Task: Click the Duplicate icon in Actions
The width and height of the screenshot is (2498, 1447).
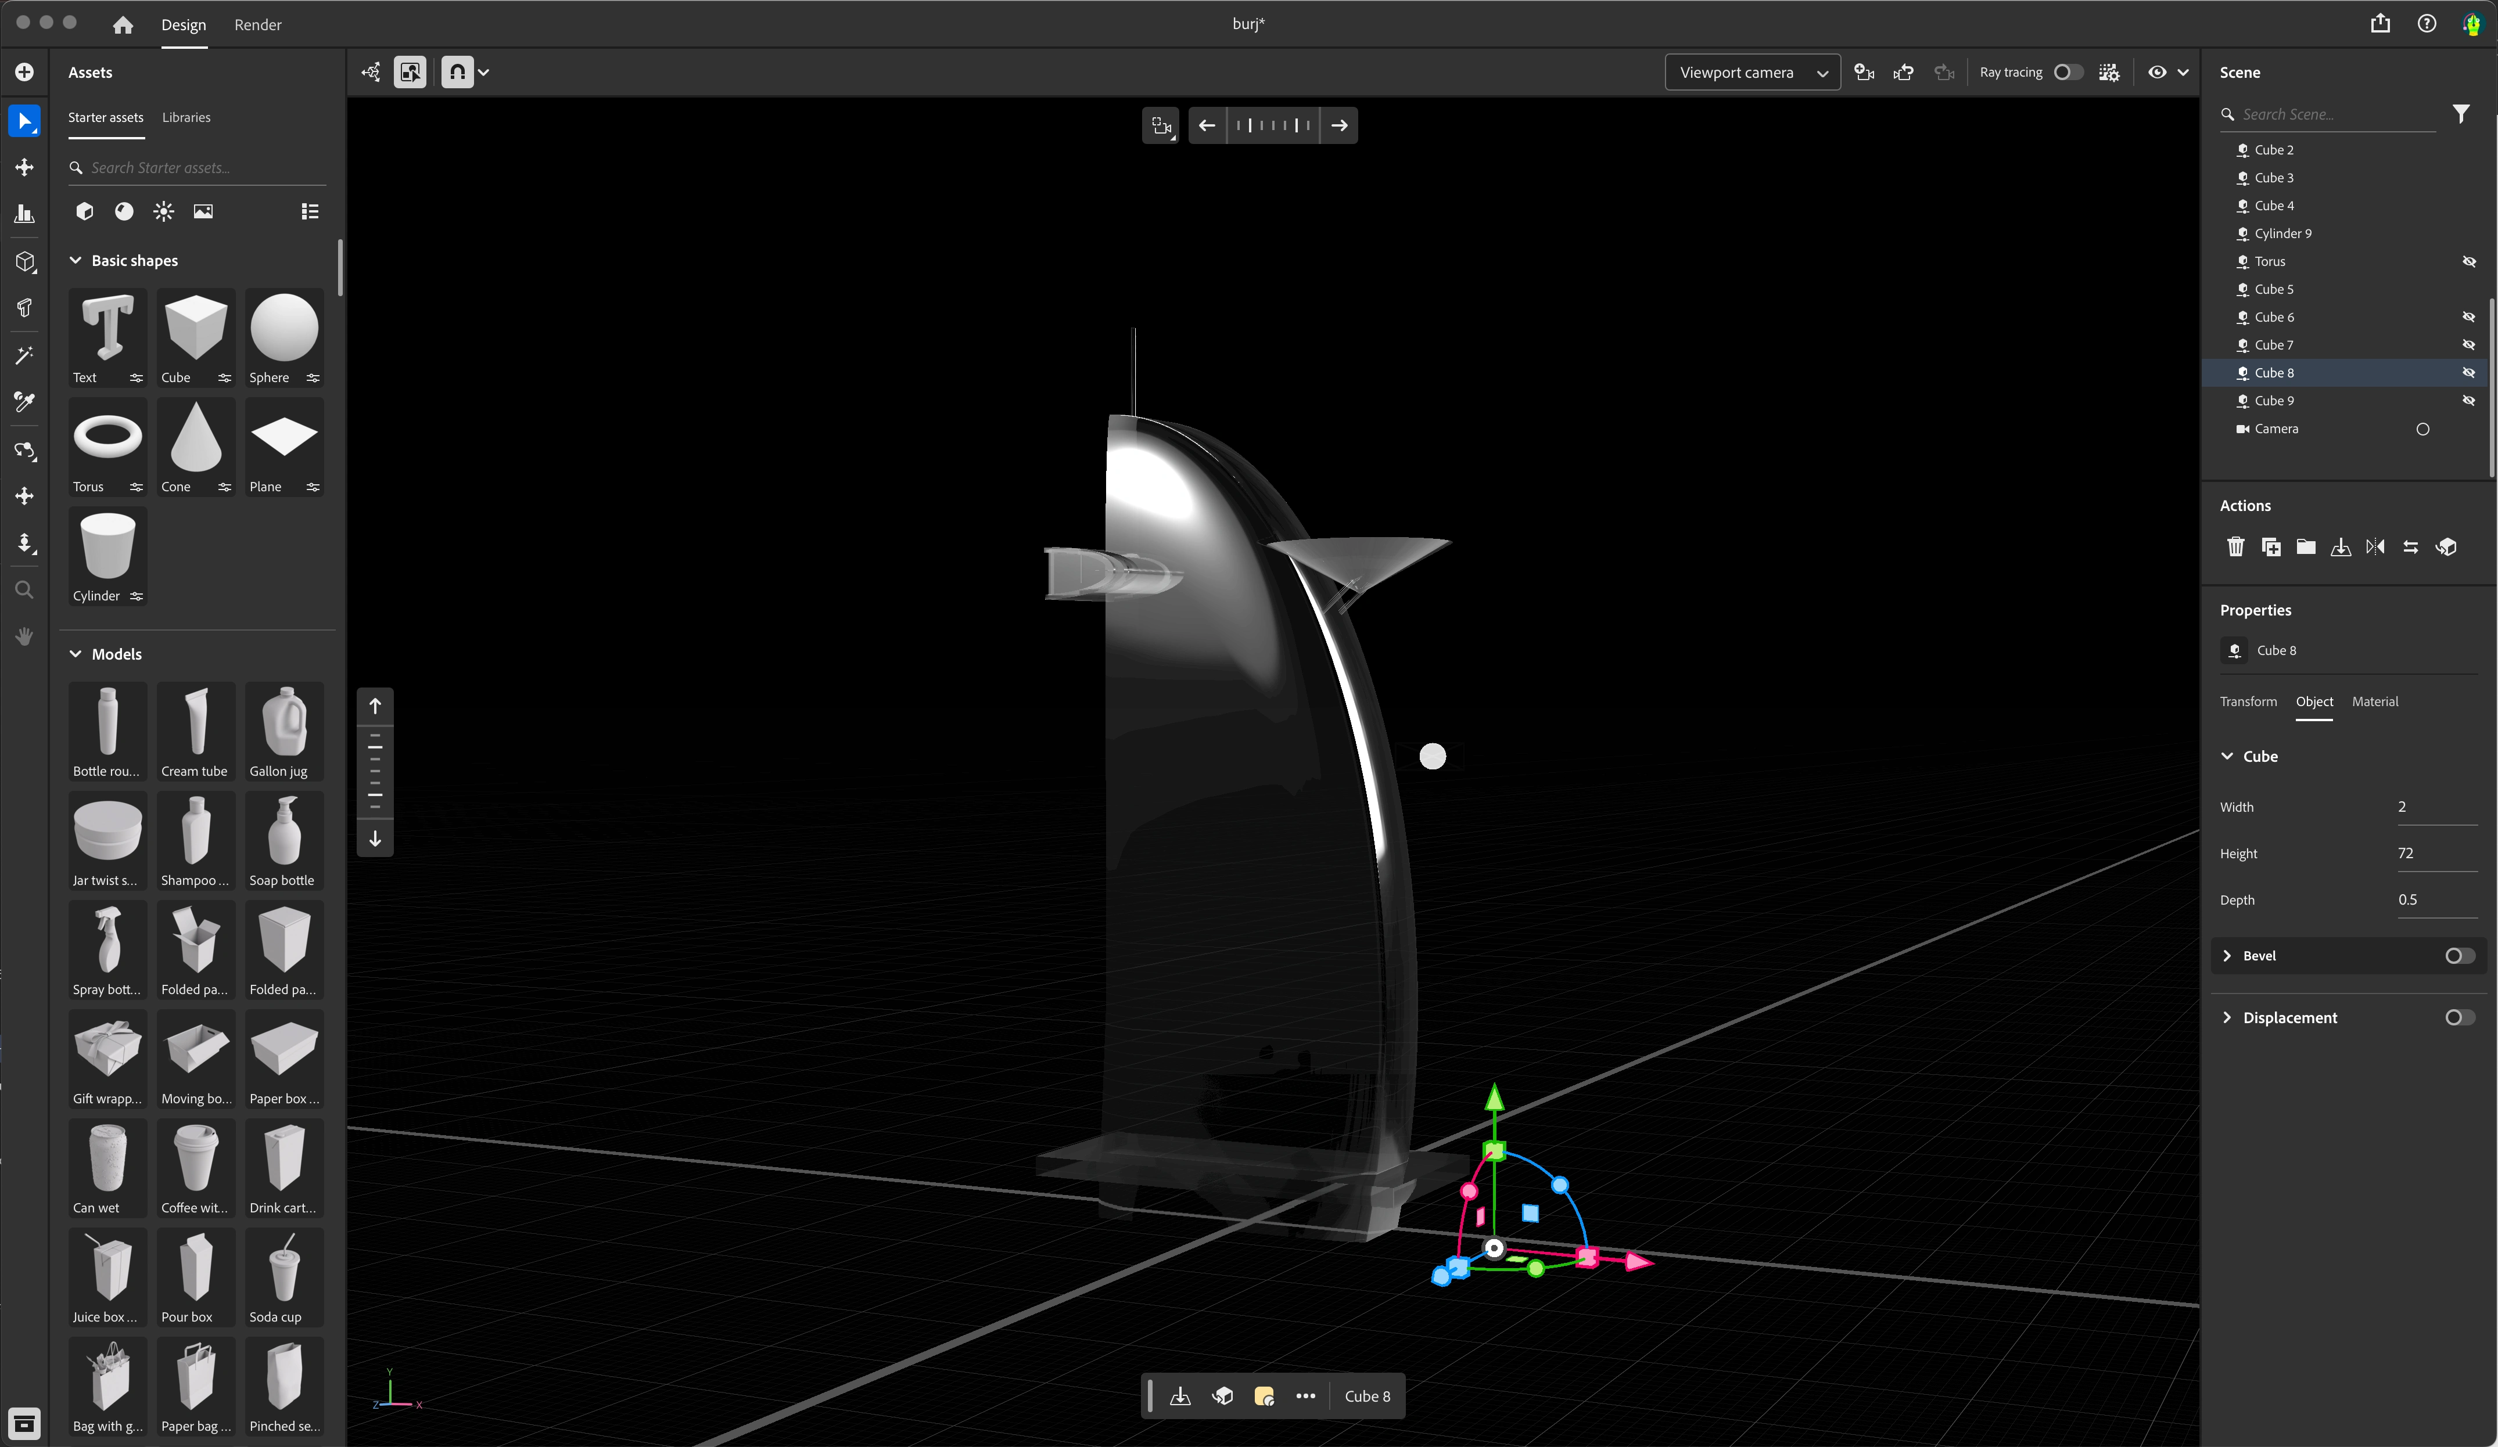Action: point(2271,547)
